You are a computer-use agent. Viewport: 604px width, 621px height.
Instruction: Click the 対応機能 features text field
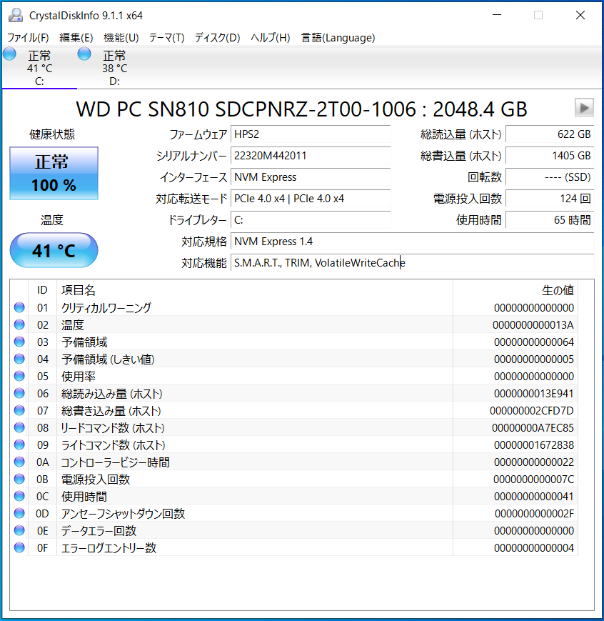[412, 263]
